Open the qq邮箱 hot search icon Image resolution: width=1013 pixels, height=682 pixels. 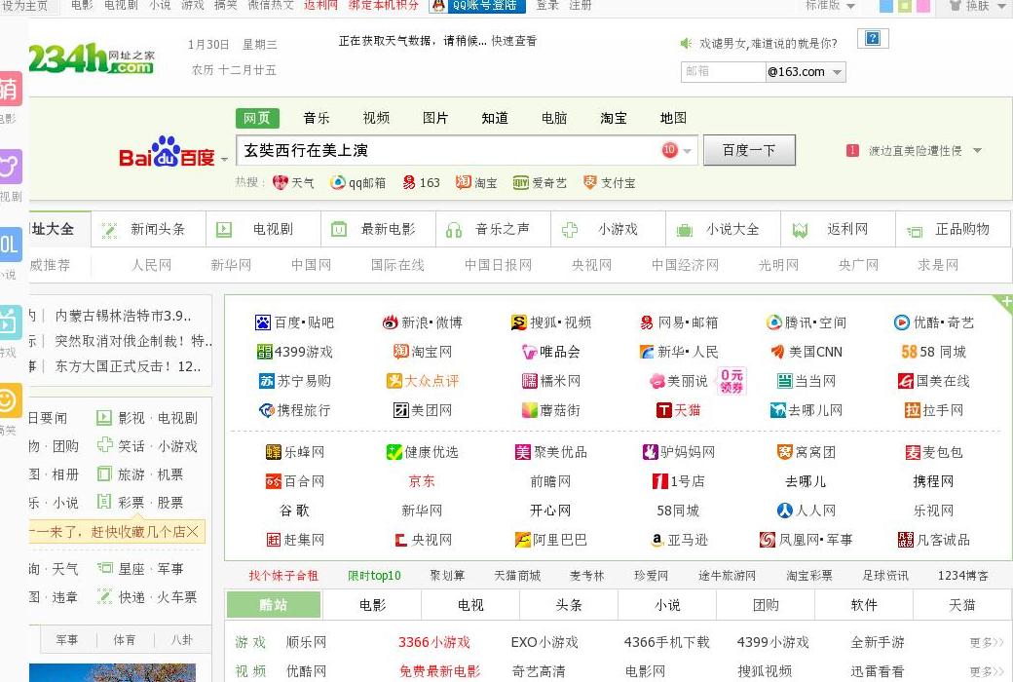click(337, 183)
